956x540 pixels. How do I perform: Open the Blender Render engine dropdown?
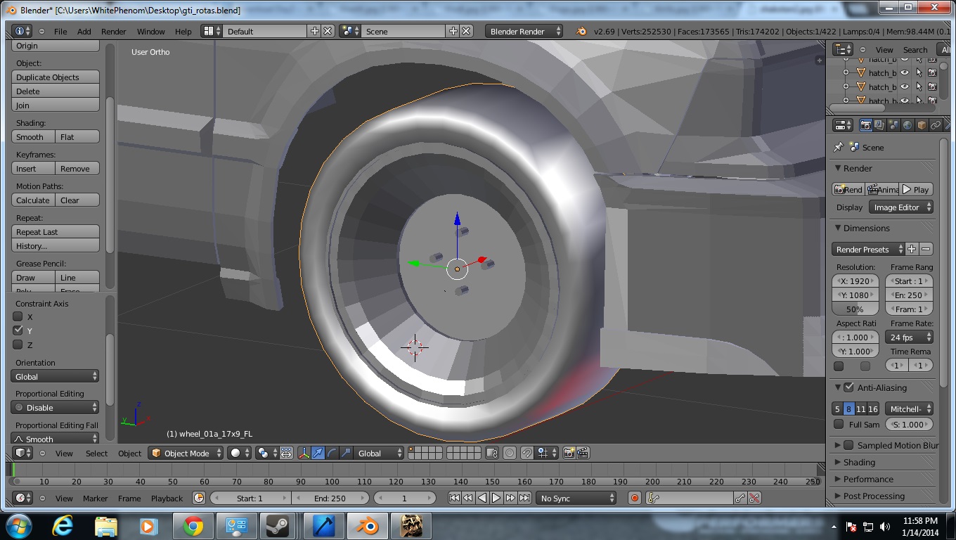point(524,31)
